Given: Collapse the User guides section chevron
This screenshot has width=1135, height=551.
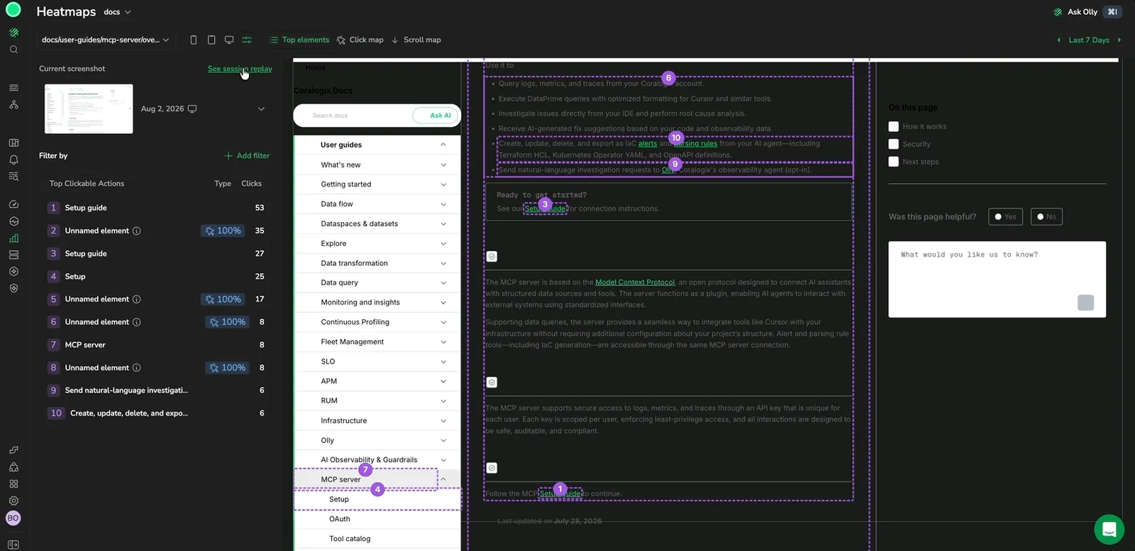Looking at the screenshot, I should 443,145.
